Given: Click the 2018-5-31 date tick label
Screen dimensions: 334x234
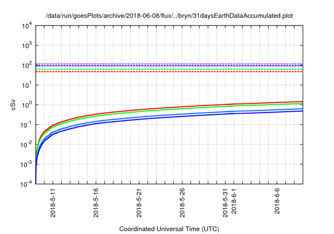Looking at the screenshot, I should (225, 203).
